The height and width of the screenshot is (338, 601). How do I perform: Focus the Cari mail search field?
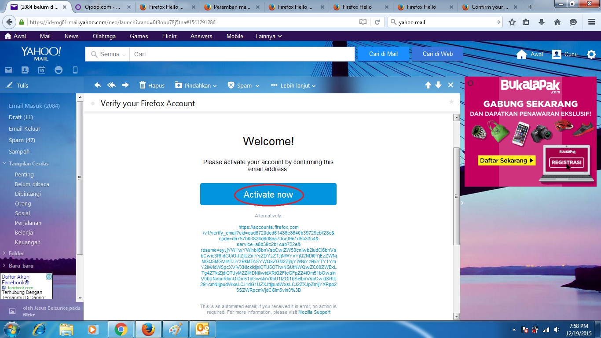[x=242, y=54]
